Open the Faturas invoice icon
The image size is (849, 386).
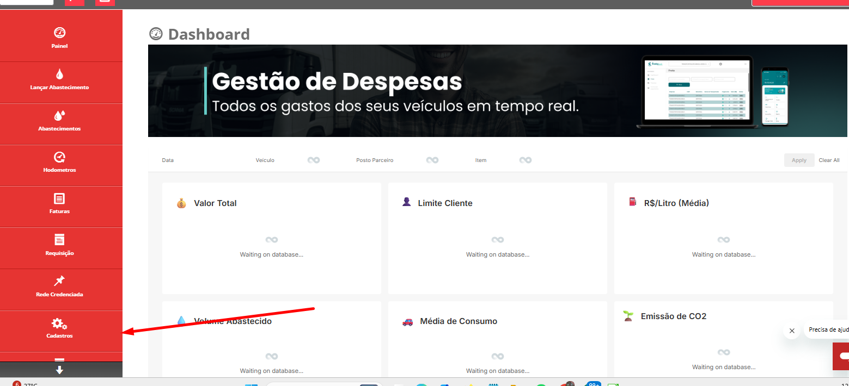tap(59, 198)
